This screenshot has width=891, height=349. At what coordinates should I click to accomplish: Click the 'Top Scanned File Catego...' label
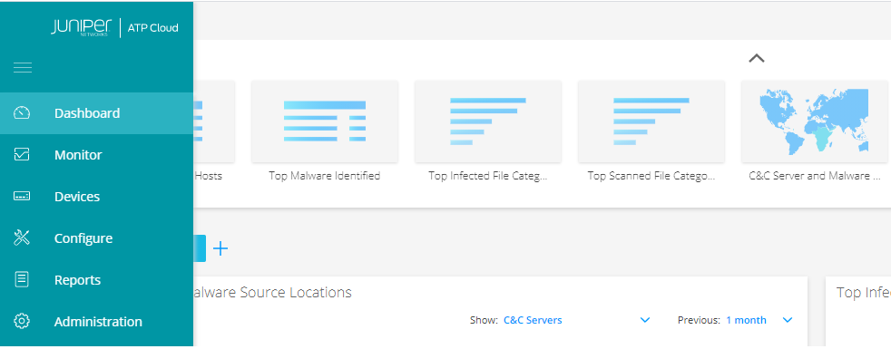[651, 176]
